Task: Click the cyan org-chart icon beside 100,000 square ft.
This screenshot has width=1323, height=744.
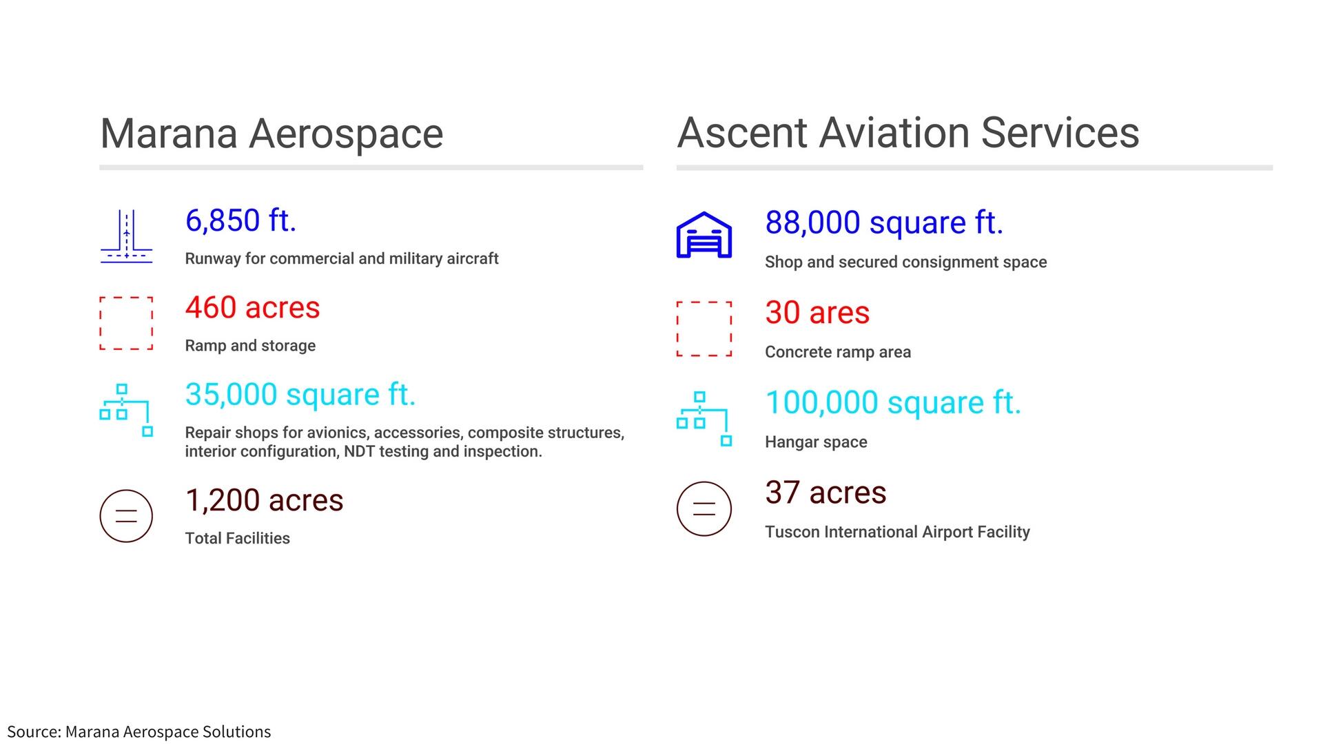Action: (x=704, y=419)
